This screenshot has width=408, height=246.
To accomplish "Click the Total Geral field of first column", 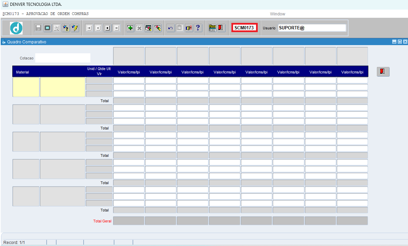I will 129,221.
